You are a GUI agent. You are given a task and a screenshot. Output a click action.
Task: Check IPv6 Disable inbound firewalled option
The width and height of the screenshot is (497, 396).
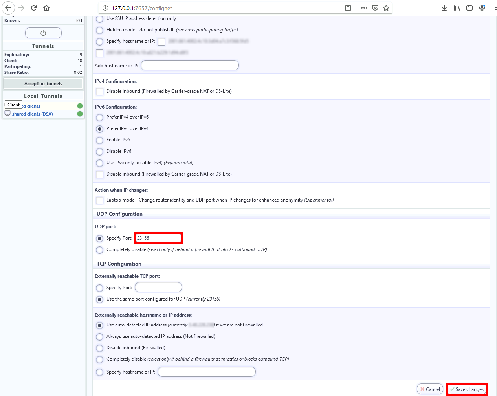pyautogui.click(x=100, y=174)
